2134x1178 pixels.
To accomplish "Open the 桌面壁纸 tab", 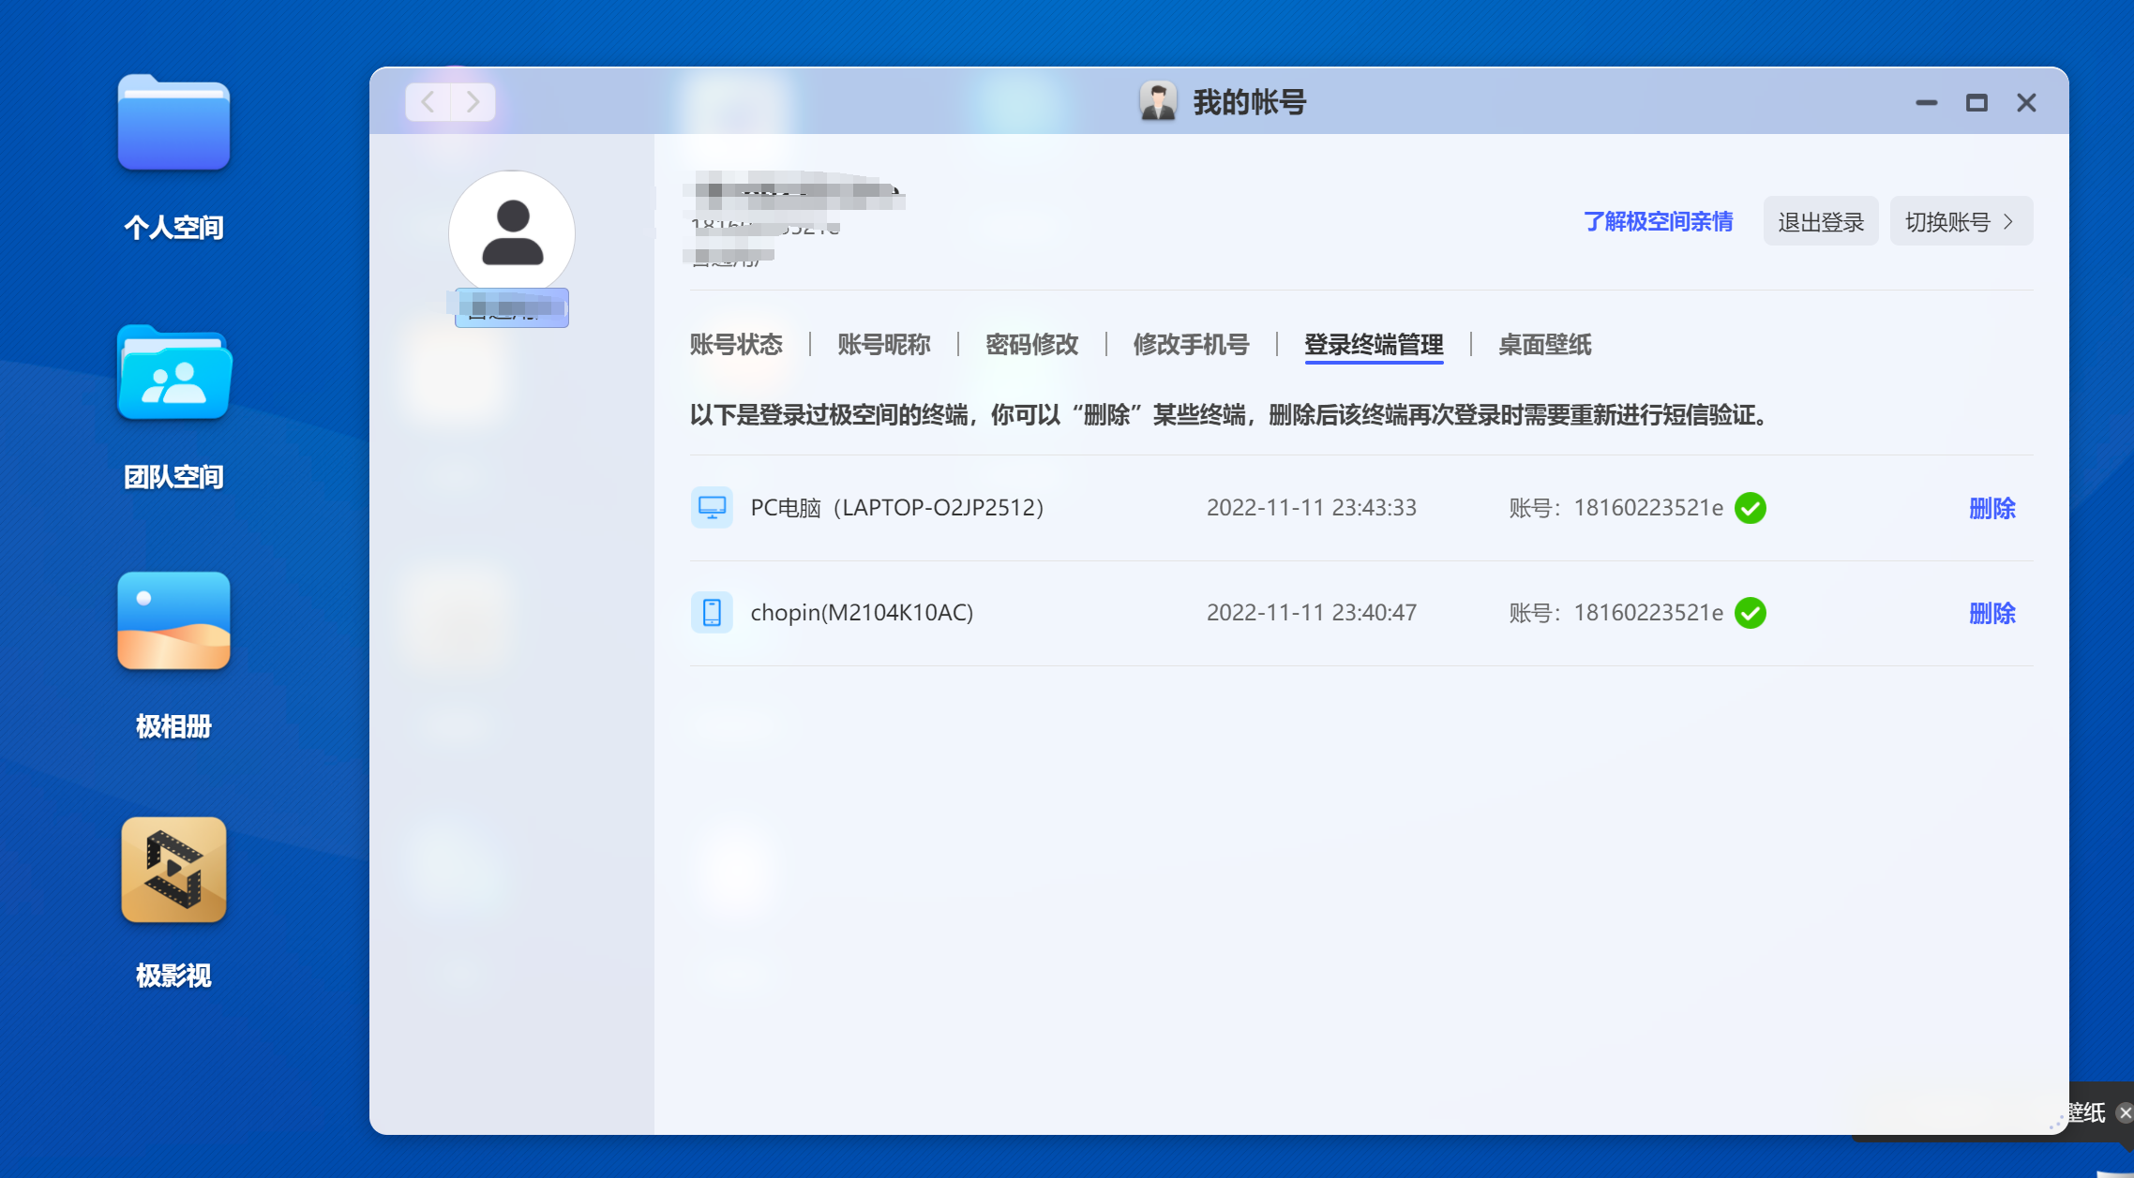I will point(1544,345).
